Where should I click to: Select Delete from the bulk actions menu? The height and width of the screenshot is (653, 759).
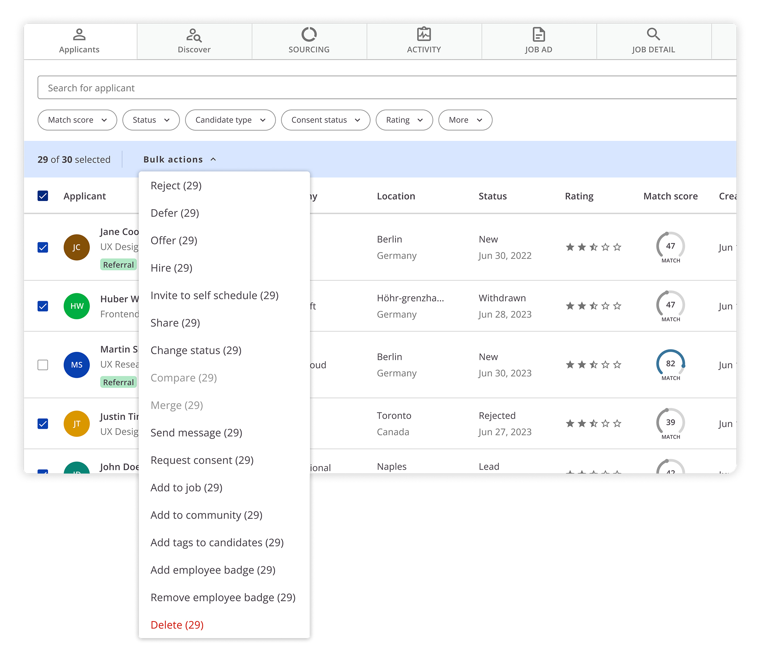177,625
